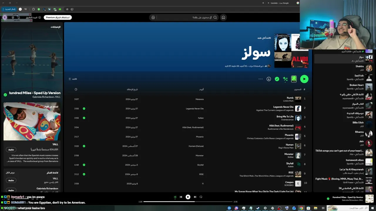
Task: Click the YALL artist photo card
Action: point(32,121)
